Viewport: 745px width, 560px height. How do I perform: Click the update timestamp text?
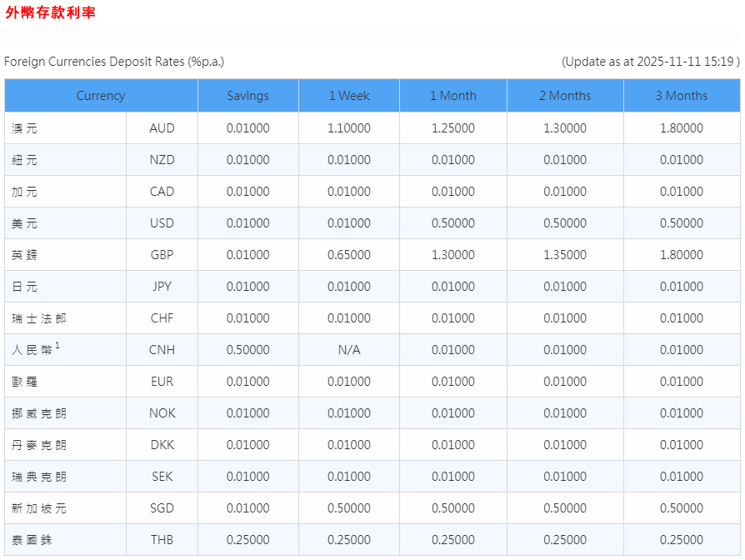[x=650, y=62]
